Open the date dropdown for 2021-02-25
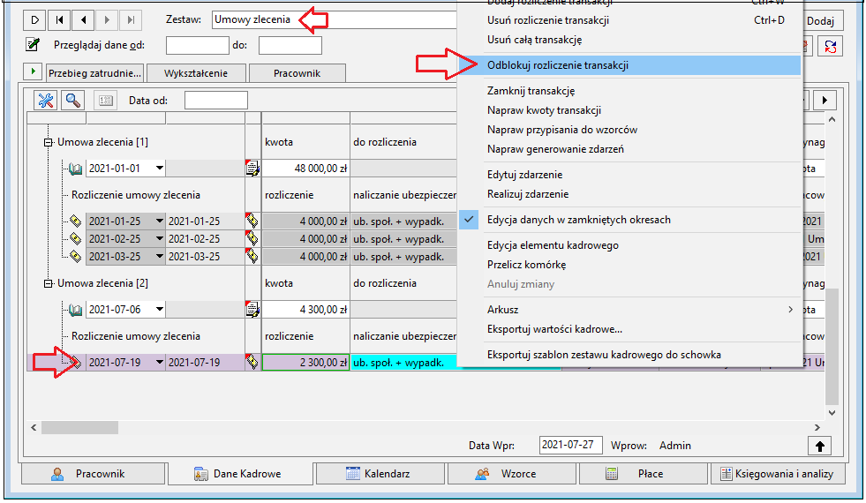 point(159,239)
